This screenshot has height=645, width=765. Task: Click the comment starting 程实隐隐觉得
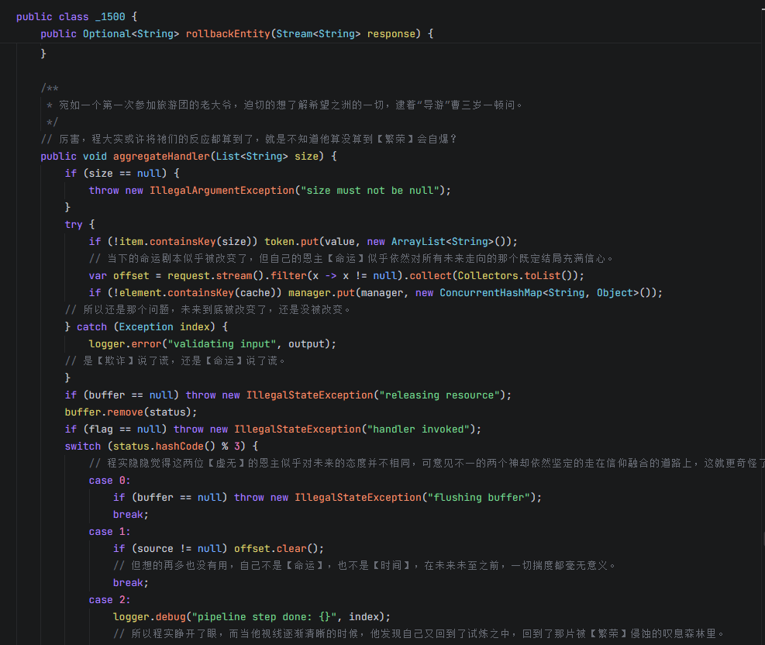[427, 464]
